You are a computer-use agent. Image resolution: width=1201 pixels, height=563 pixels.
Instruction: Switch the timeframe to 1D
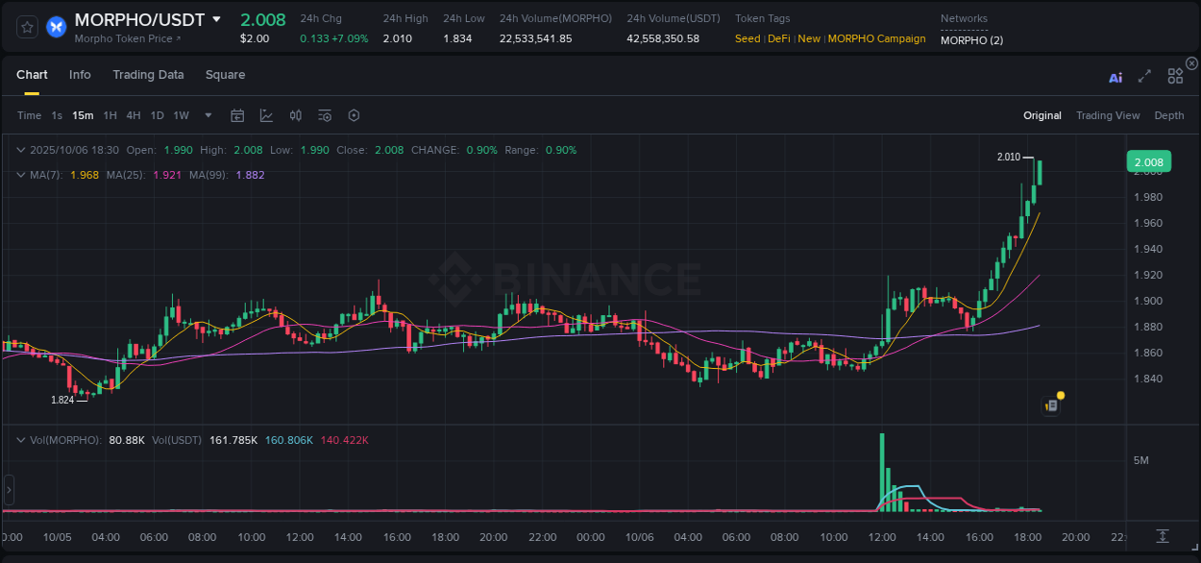point(157,114)
